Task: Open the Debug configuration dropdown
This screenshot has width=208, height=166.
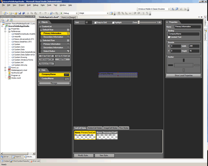Action: tap(77, 13)
